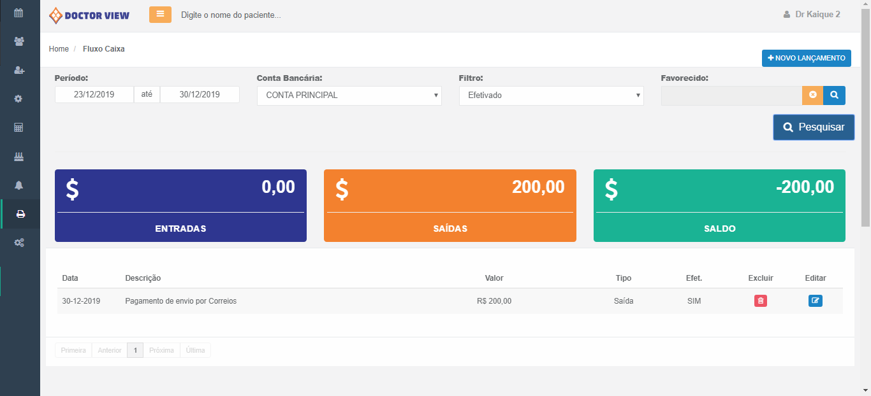Edit the Pagamento de envio entry
The width and height of the screenshot is (871, 396).
point(815,301)
